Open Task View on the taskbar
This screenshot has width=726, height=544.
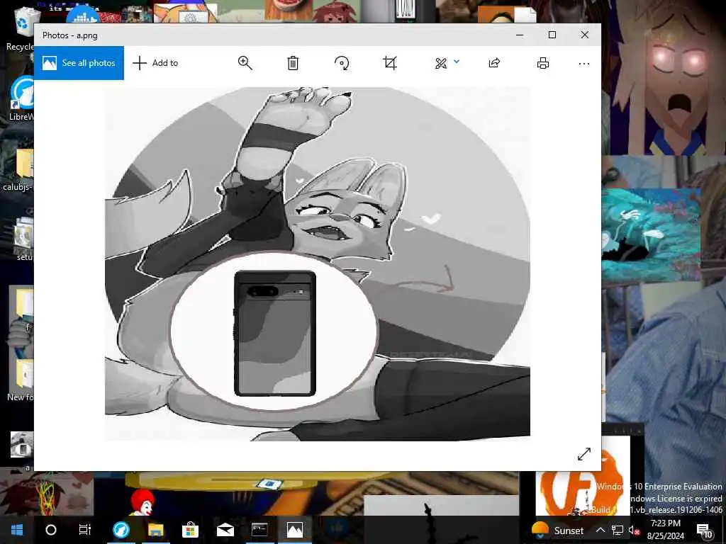(x=85, y=530)
